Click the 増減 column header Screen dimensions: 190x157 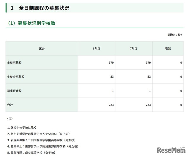tap(168, 48)
